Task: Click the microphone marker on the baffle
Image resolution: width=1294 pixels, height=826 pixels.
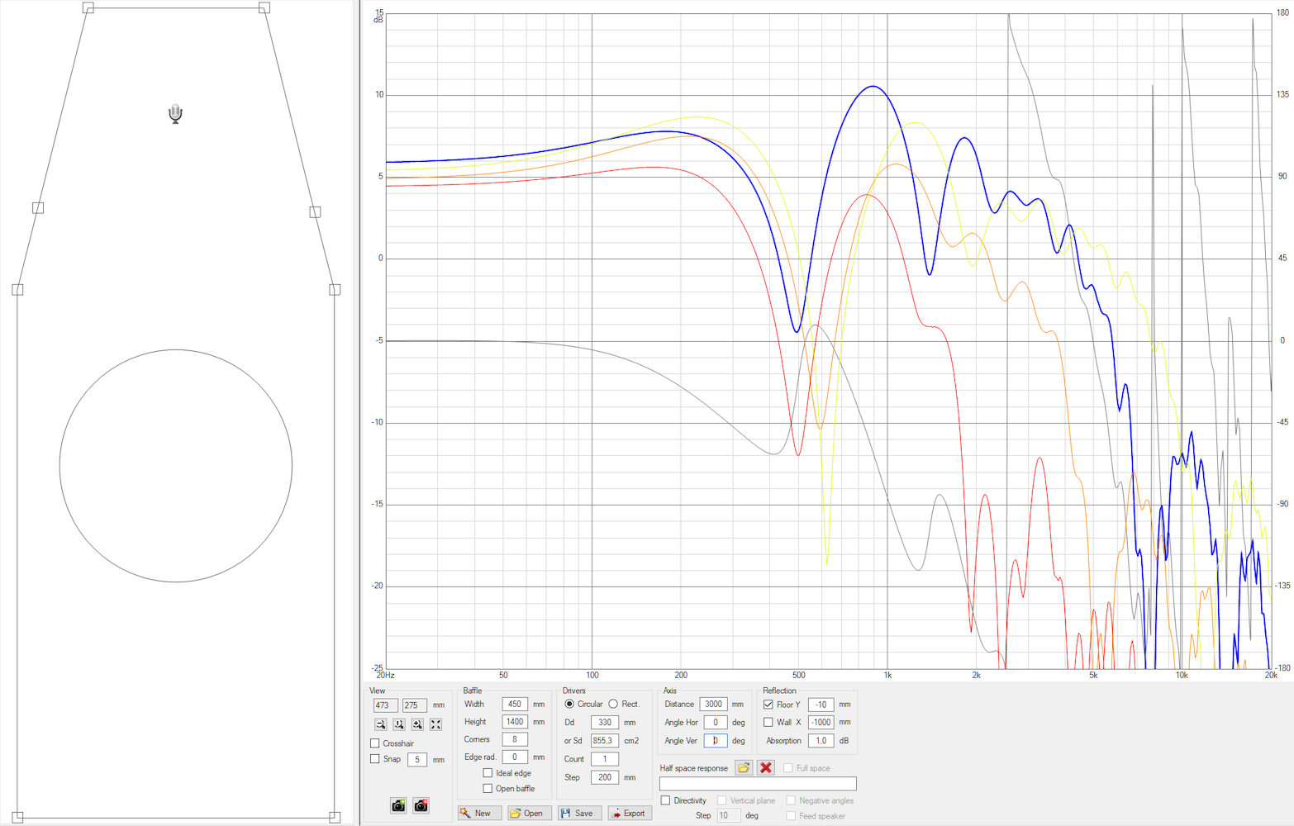Action: tap(175, 114)
